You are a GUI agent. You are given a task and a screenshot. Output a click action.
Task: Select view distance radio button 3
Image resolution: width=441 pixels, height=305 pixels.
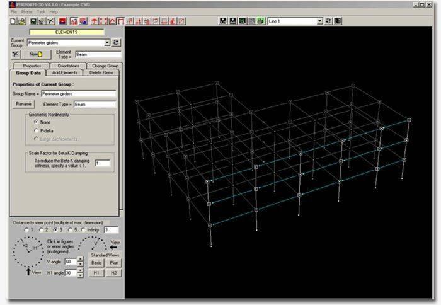tap(55, 230)
